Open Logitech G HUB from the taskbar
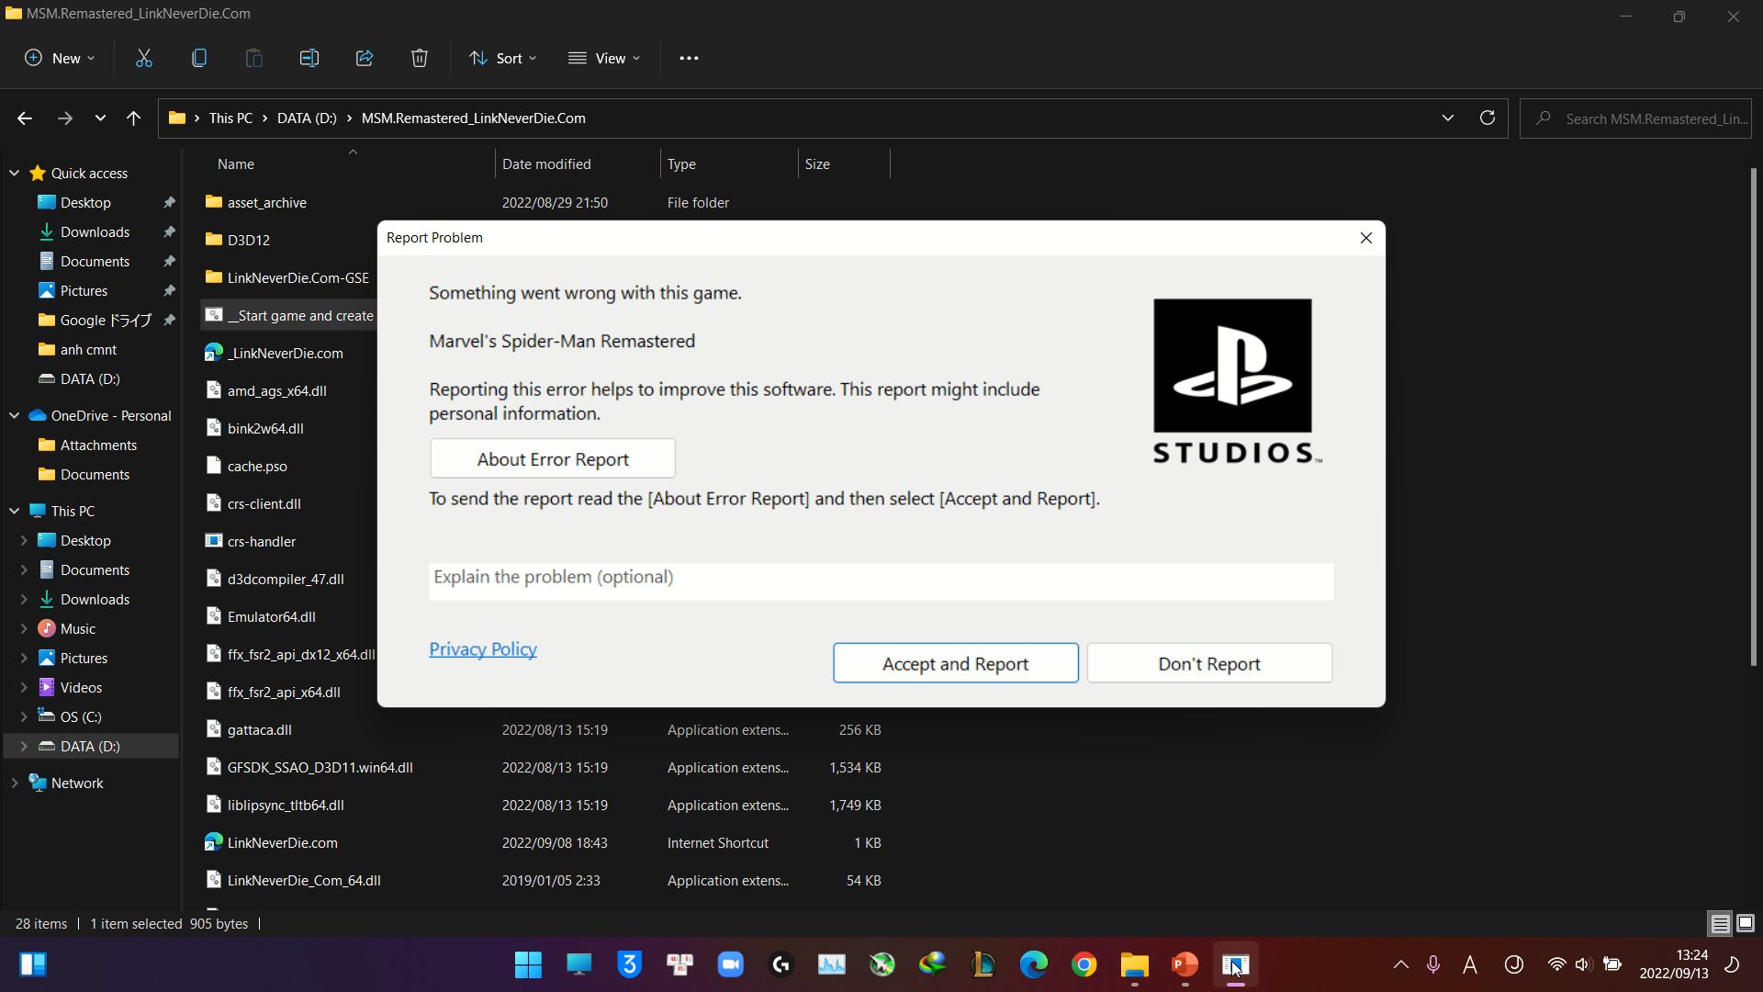Screen dimensions: 1763x992 [781, 964]
